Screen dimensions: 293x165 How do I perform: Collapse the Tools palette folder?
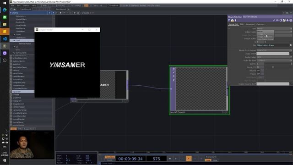(x=14, y=41)
